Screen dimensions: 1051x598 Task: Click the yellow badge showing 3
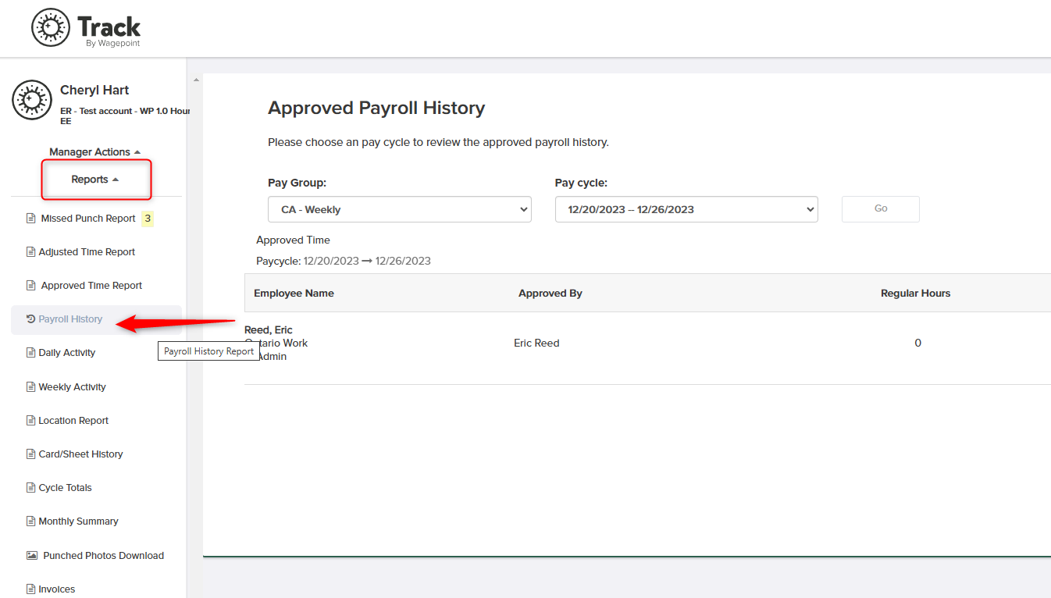coord(148,219)
